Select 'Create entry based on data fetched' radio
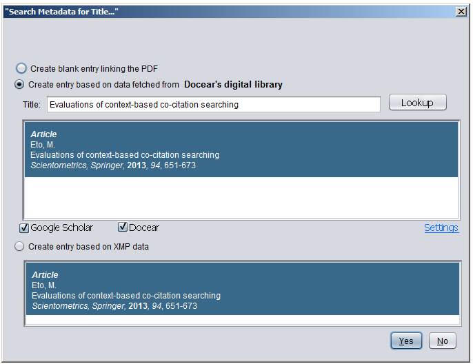The width and height of the screenshot is (473, 364). [19, 84]
